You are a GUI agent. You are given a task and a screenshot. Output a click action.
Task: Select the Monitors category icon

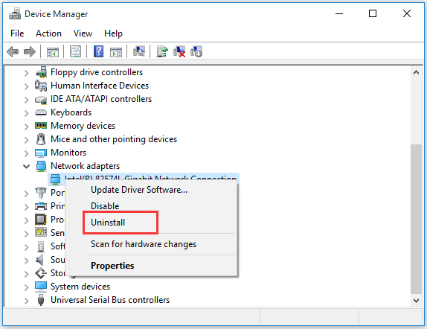(41, 153)
